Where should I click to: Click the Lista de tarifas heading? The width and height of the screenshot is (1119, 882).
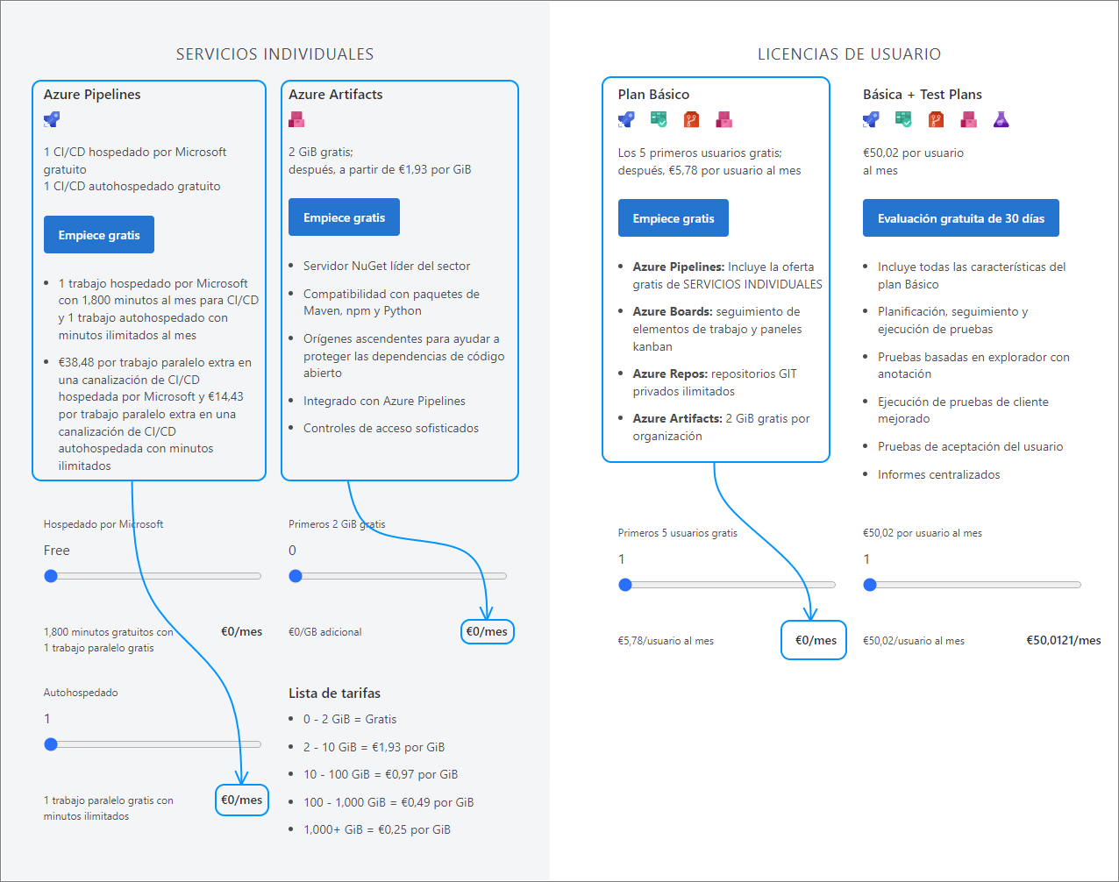coord(334,694)
